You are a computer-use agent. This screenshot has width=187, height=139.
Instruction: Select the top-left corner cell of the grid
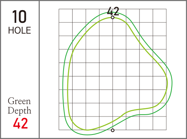click(x=65, y=16)
